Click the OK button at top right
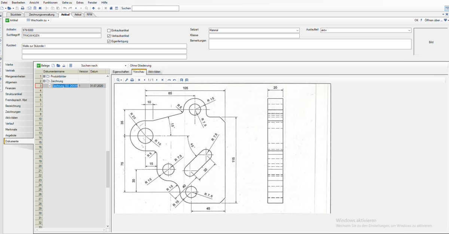Viewport: 449px width, 234px height. tap(416, 21)
